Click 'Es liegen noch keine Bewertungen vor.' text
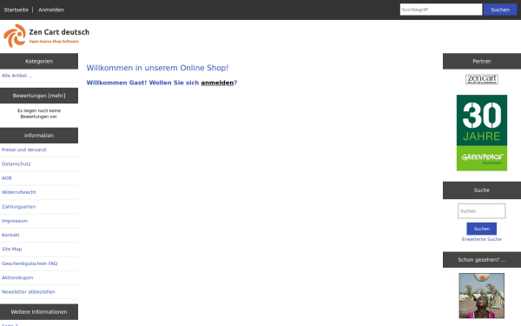Screen dimensions: 521x326 (x=39, y=113)
